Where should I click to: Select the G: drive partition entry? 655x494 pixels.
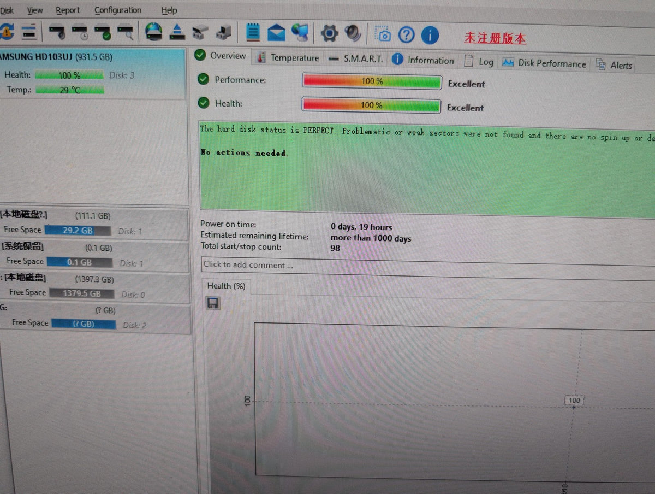pyautogui.click(x=95, y=317)
